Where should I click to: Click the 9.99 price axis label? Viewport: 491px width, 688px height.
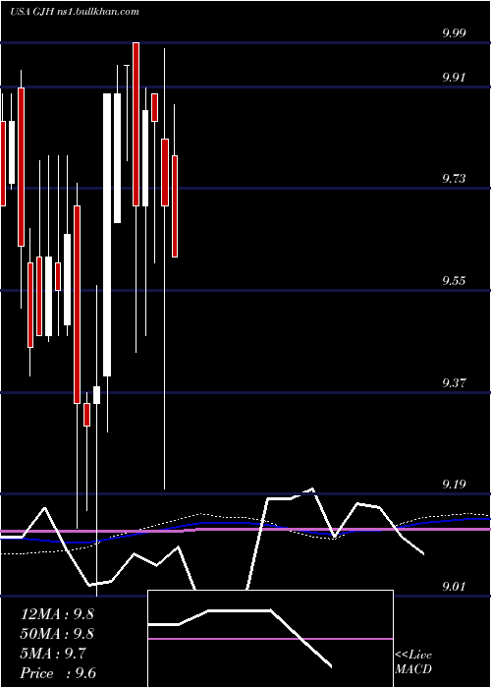pos(455,33)
